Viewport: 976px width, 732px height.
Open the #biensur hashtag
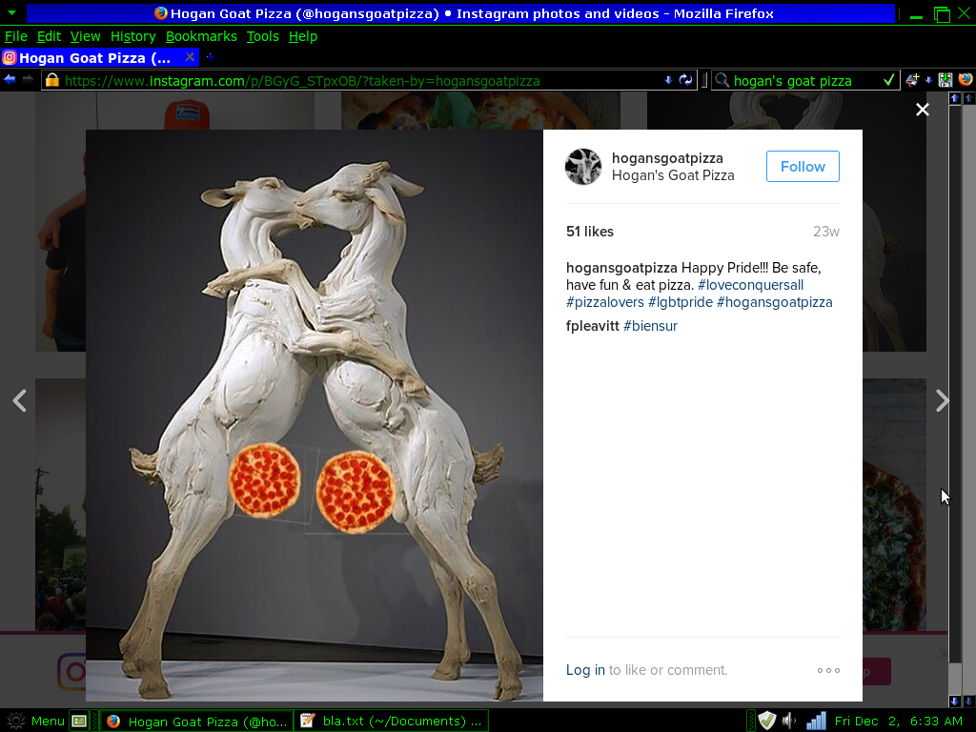tap(650, 326)
